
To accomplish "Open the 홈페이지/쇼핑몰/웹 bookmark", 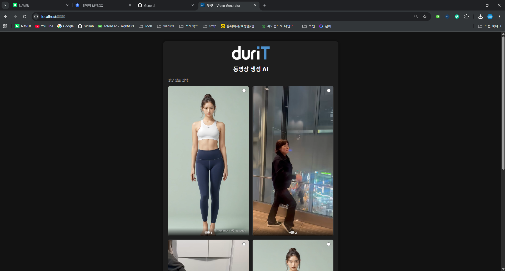I will [239, 26].
